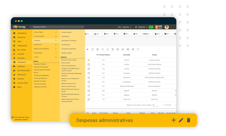This screenshot has height=136, width=226.
Task: Open the user avatar in header
Action: (x=166, y=27)
